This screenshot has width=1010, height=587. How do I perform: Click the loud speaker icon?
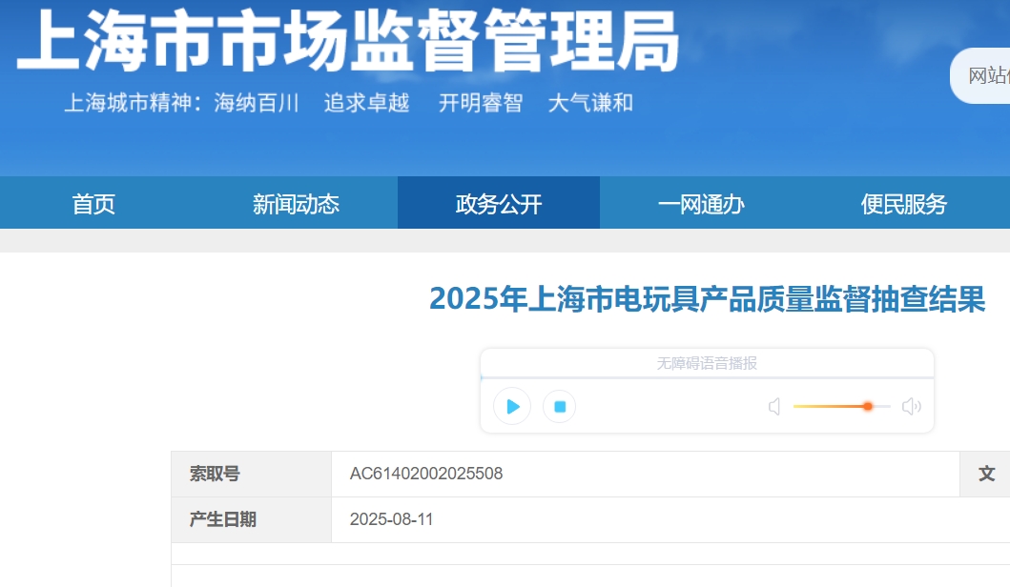[911, 407]
